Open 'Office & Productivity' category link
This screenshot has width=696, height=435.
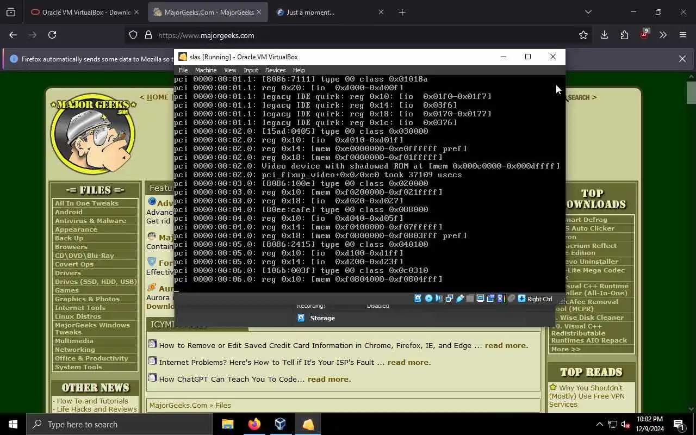pos(91,358)
